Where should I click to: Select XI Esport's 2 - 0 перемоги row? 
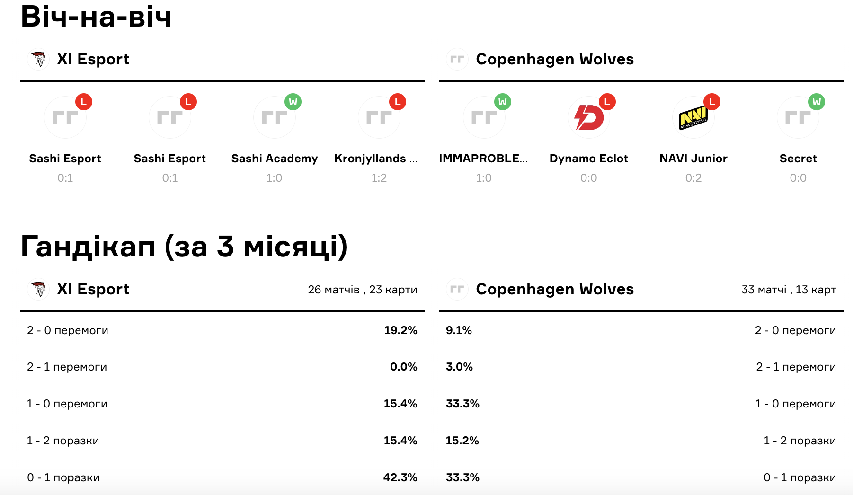point(222,330)
